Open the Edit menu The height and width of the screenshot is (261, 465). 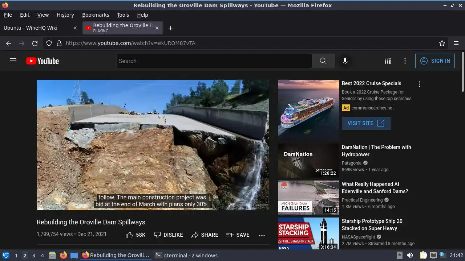point(25,15)
